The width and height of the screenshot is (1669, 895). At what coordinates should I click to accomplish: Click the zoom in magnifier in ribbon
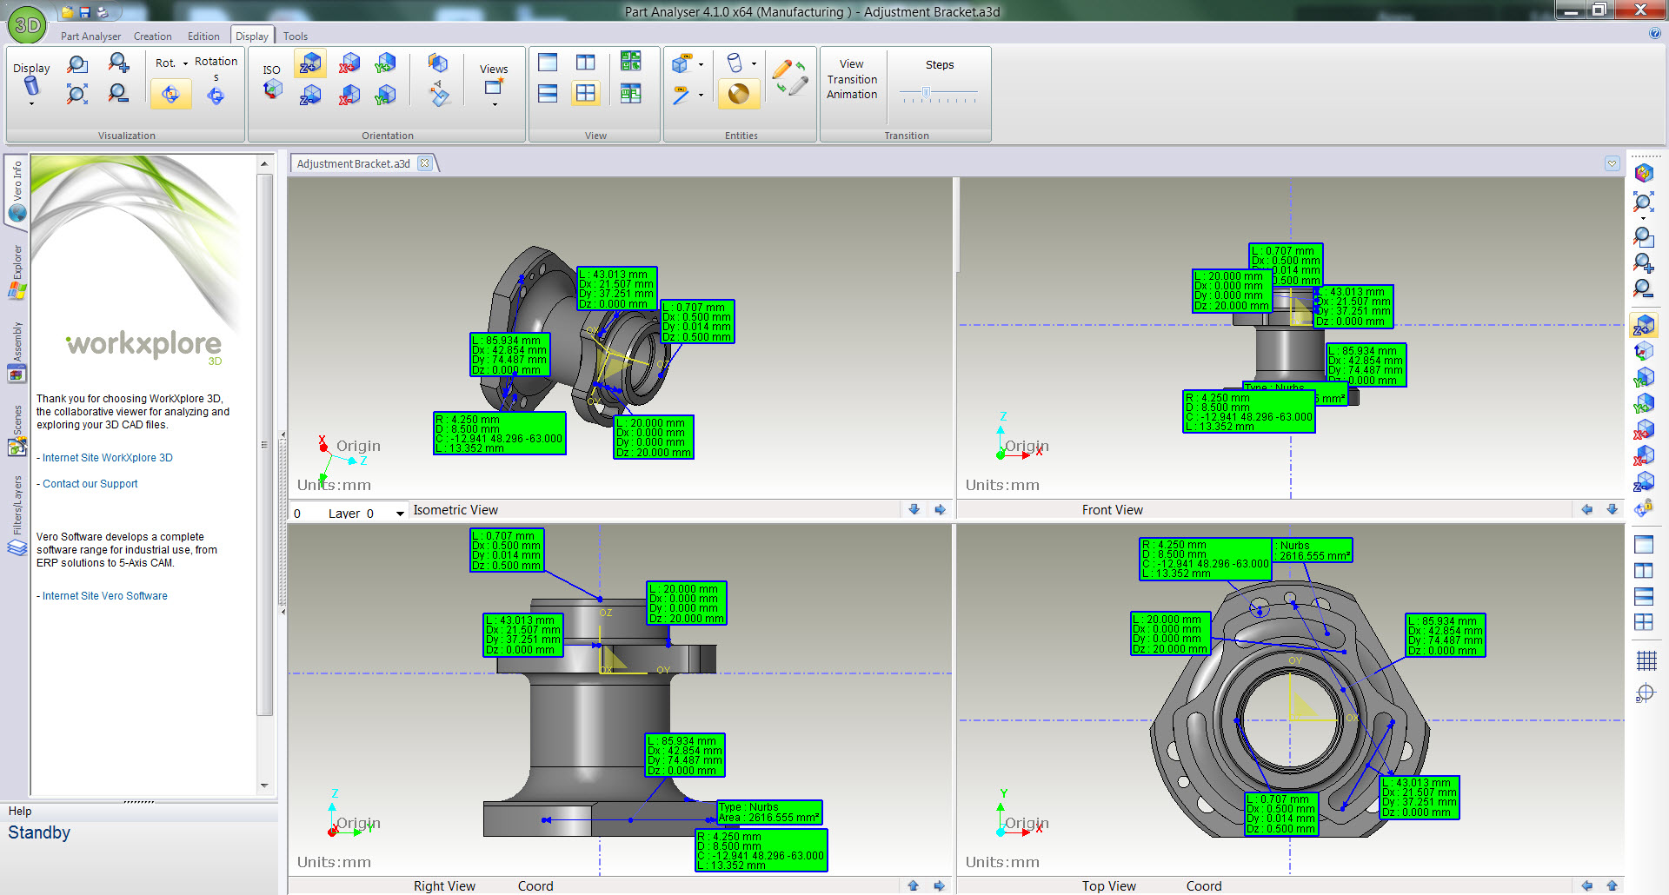point(119,63)
